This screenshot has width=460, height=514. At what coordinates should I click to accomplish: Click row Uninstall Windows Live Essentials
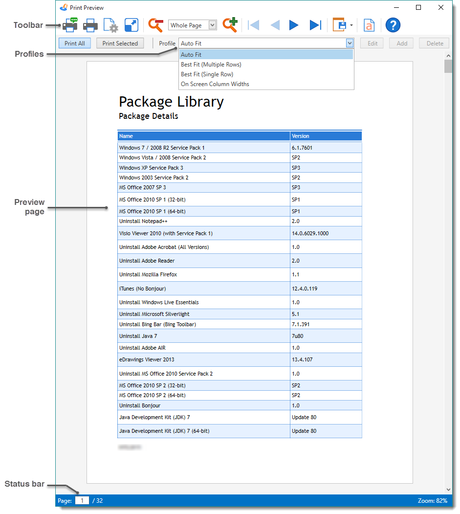240,302
